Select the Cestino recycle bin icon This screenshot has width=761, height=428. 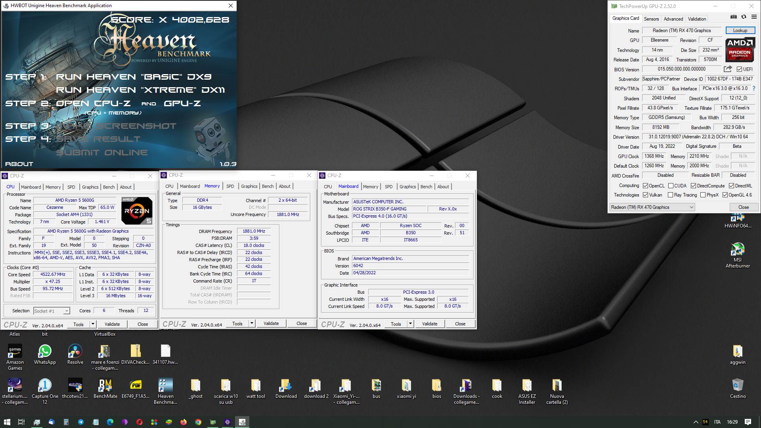click(738, 388)
